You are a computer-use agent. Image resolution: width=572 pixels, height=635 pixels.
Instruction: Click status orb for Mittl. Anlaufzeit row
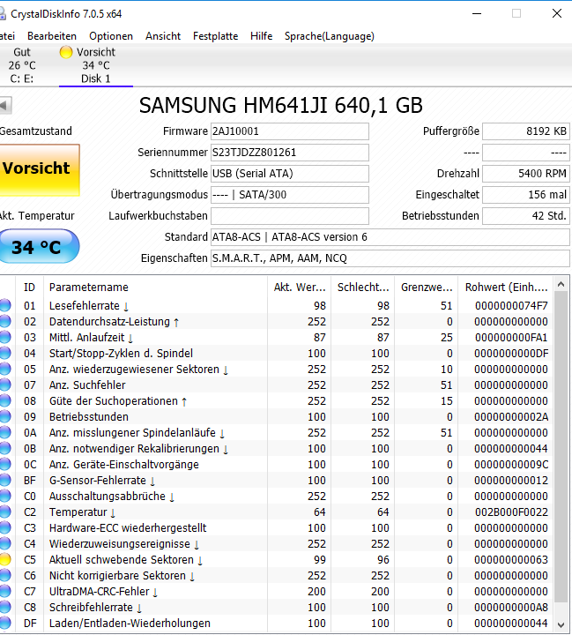(x=5, y=337)
